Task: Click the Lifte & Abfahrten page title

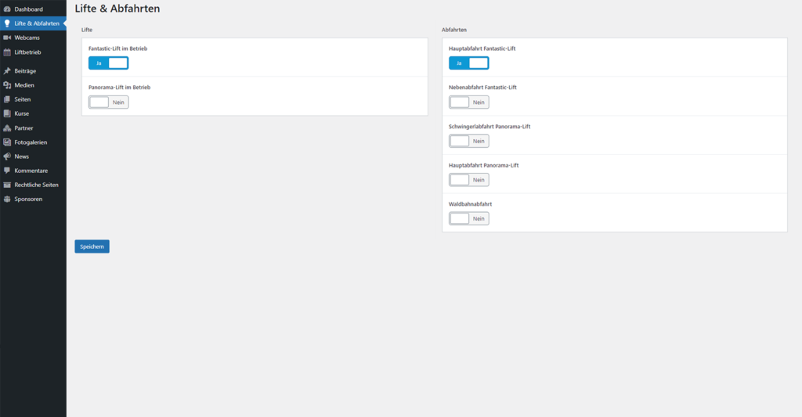Action: 117,9
